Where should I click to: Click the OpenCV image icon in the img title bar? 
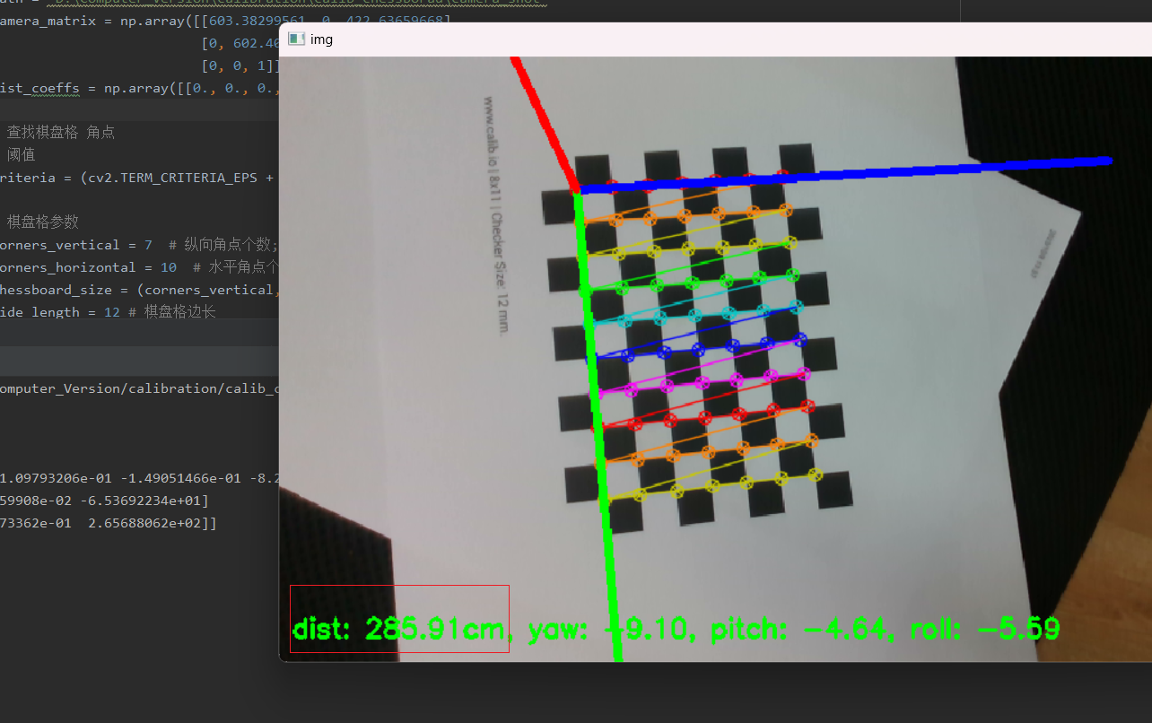tap(296, 39)
